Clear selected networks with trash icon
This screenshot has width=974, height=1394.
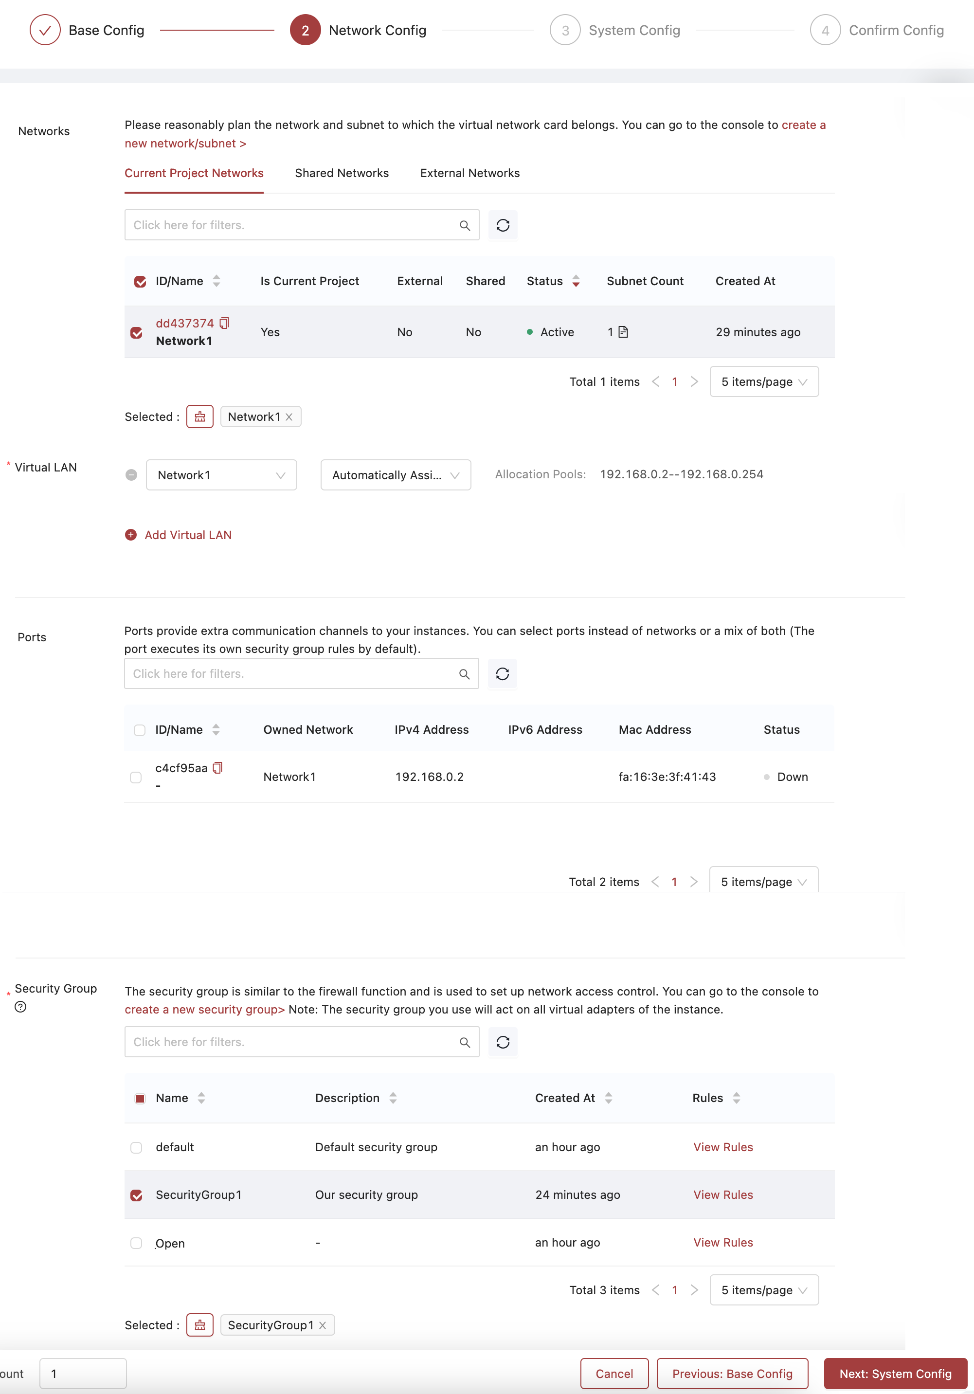click(199, 416)
